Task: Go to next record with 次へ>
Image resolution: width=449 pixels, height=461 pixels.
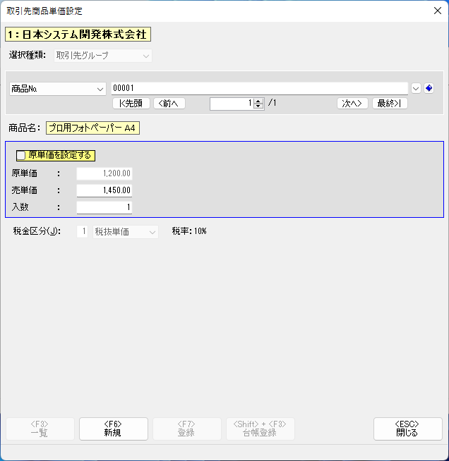Action: pyautogui.click(x=352, y=103)
